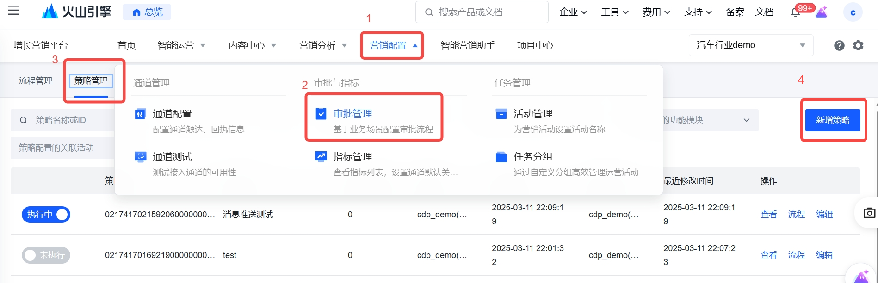Click the 火山引擎 logo

76,12
